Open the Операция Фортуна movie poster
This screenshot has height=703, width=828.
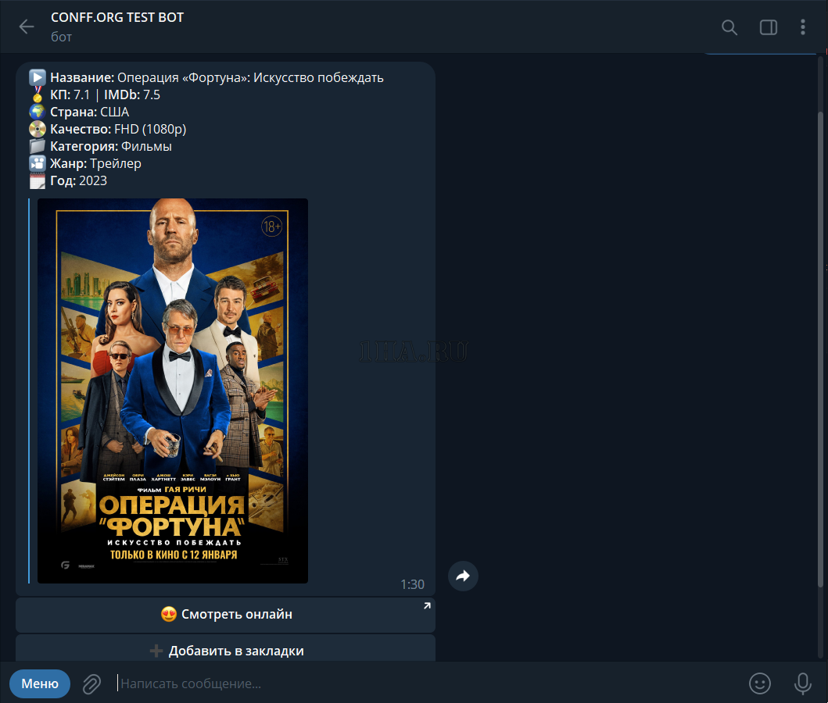click(173, 391)
